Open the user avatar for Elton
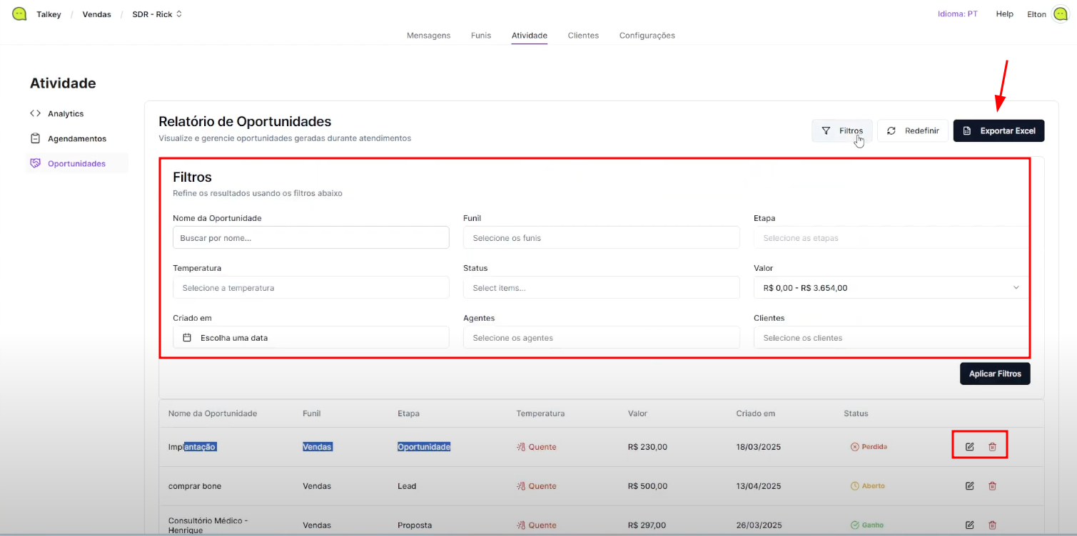 pyautogui.click(x=1060, y=14)
